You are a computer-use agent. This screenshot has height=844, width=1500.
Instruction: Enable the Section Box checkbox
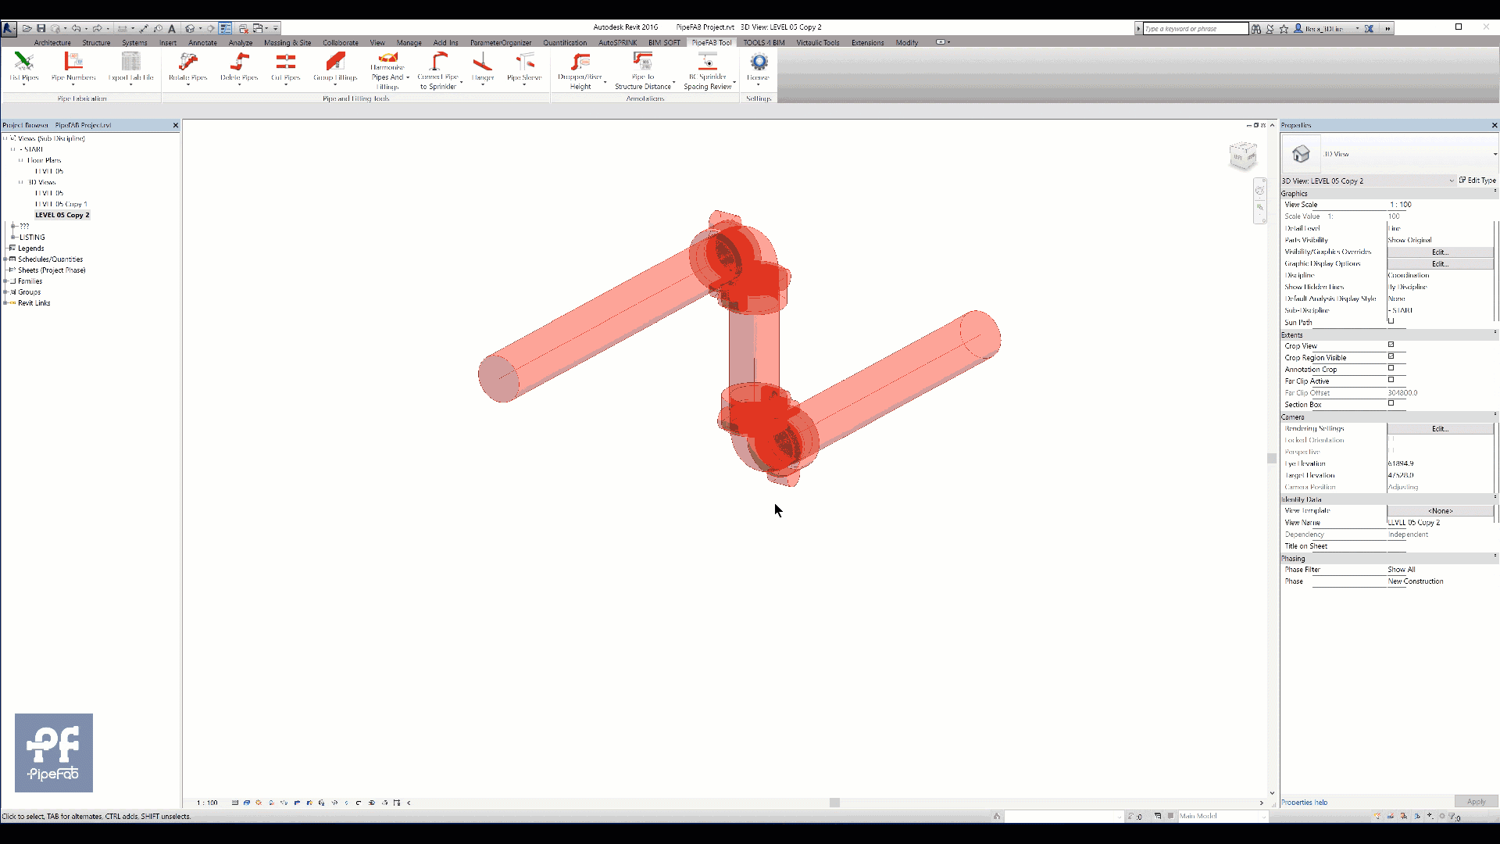click(x=1391, y=403)
